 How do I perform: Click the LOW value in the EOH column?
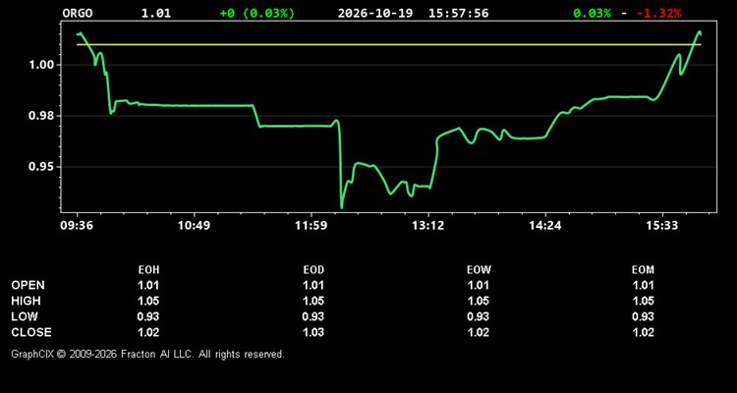click(148, 316)
